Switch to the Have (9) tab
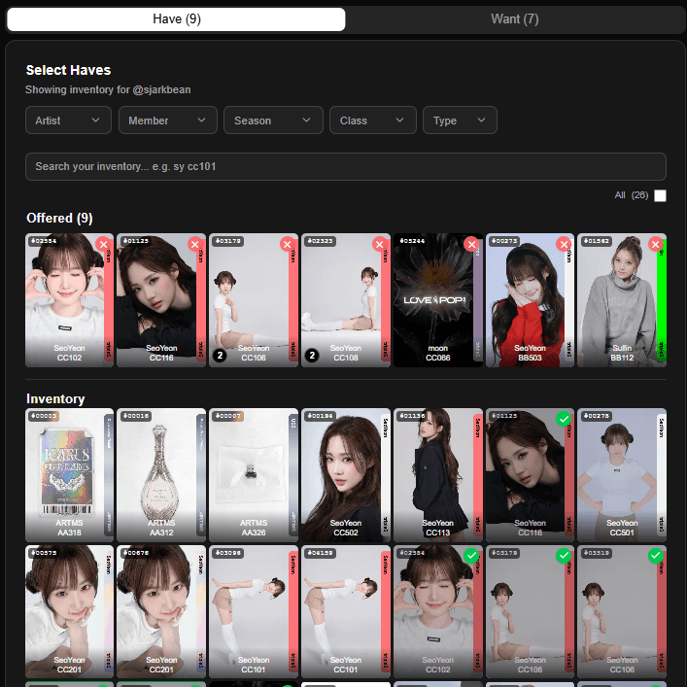Image resolution: width=687 pixels, height=687 pixels. pos(176,19)
